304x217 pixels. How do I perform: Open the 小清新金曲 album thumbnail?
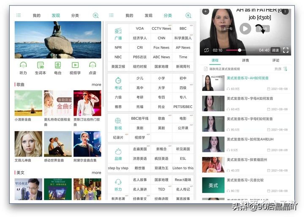(28, 103)
